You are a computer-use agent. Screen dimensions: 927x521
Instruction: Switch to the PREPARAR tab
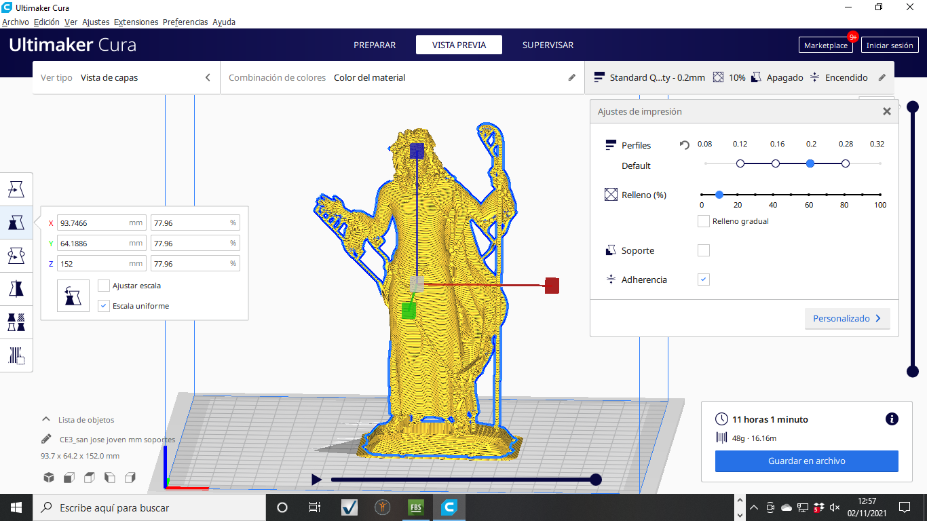[x=375, y=45]
